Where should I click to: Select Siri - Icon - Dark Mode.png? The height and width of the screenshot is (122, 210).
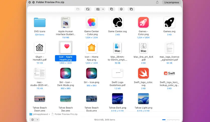66,73
